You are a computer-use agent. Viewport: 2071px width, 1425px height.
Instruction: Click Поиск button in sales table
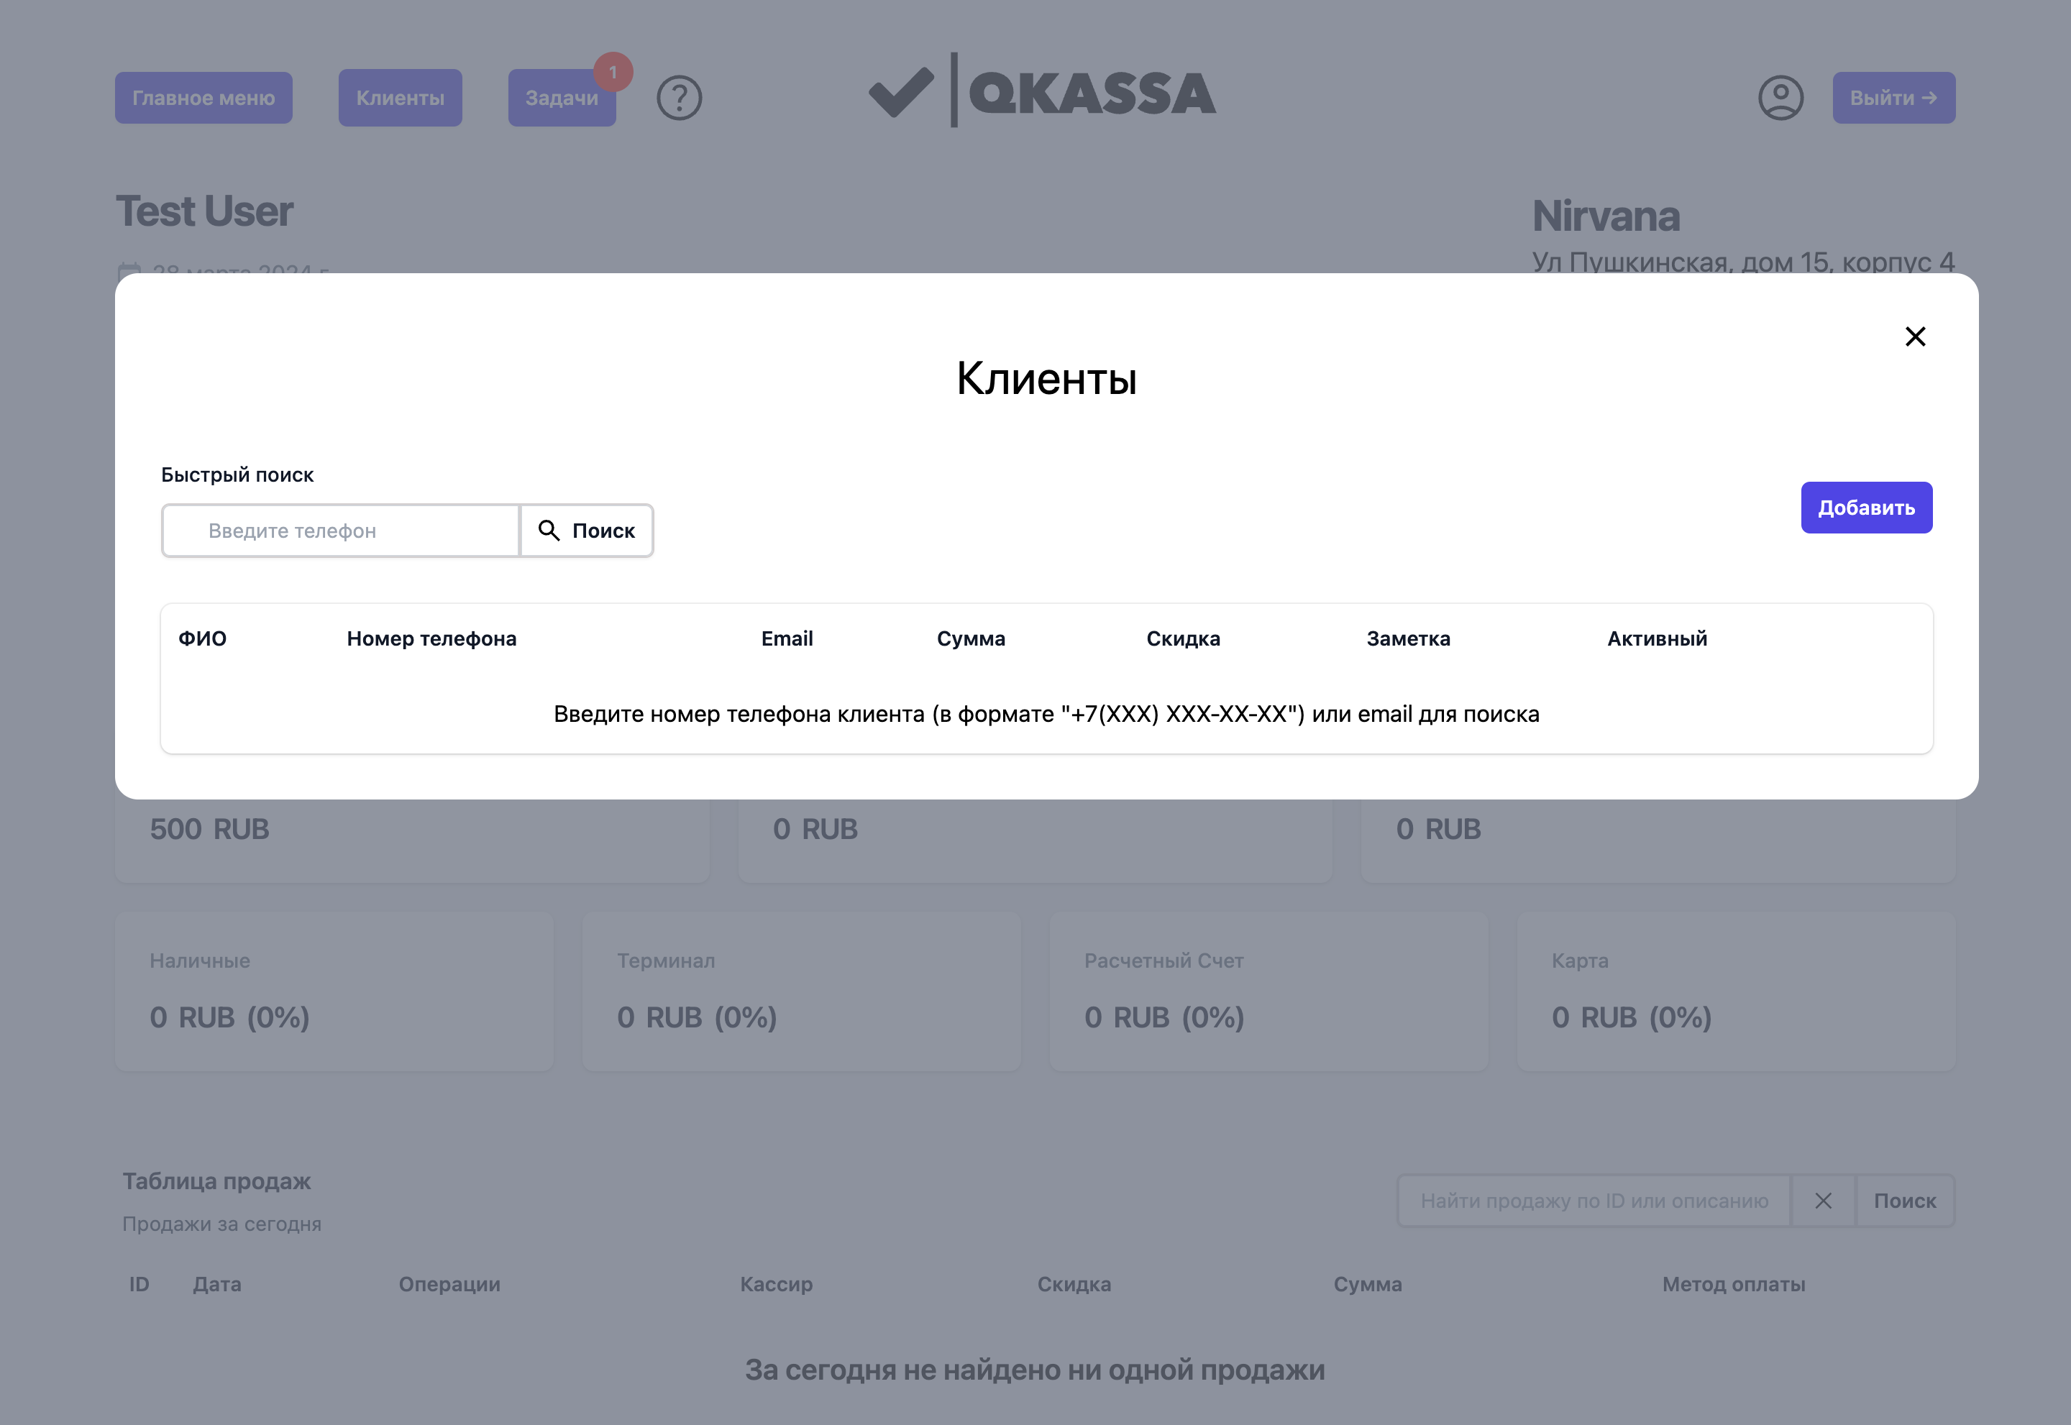(x=1904, y=1201)
